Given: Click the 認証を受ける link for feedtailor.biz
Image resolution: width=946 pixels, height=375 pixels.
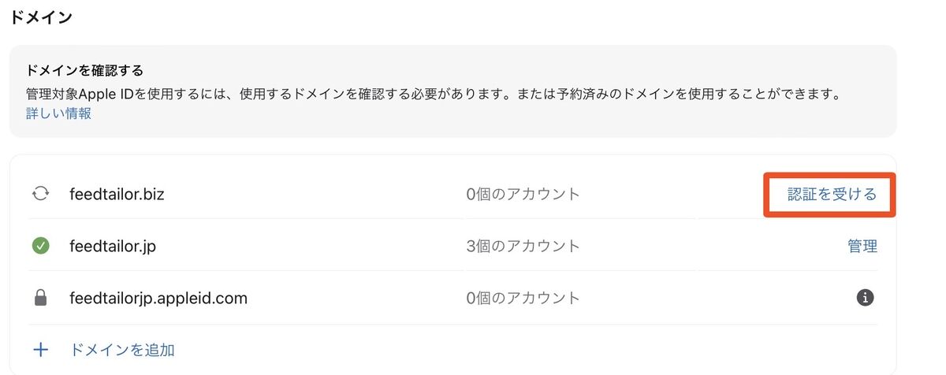Looking at the screenshot, I should tap(832, 195).
